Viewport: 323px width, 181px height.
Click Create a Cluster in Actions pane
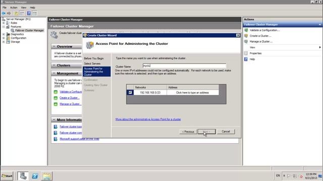pyautogui.click(x=260, y=36)
